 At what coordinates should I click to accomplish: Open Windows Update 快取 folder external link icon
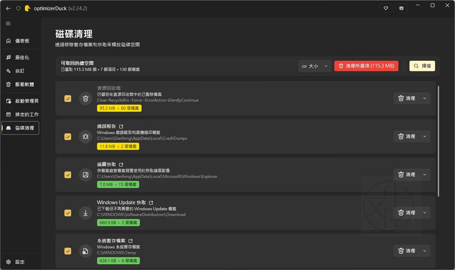(x=151, y=203)
